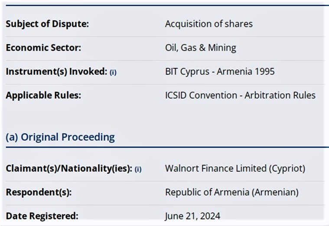Click the "Date Registered:" label
This screenshot has width=329, height=226.
coord(42,215)
